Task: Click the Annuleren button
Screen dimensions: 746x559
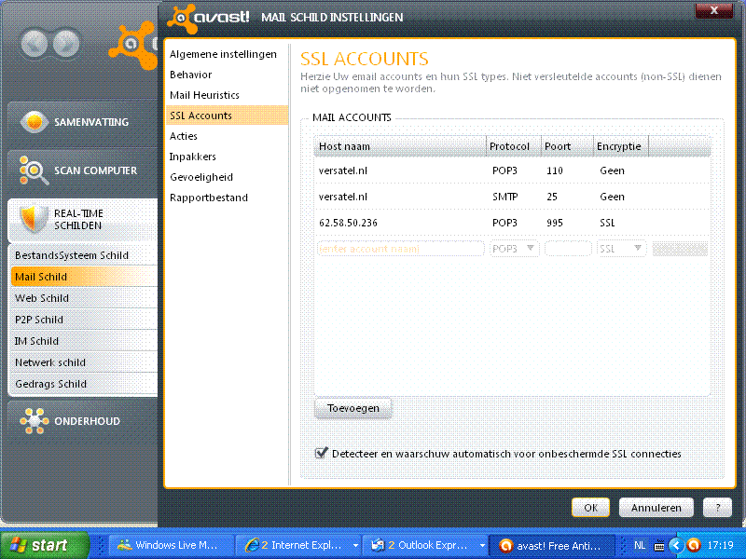Action: tap(656, 508)
